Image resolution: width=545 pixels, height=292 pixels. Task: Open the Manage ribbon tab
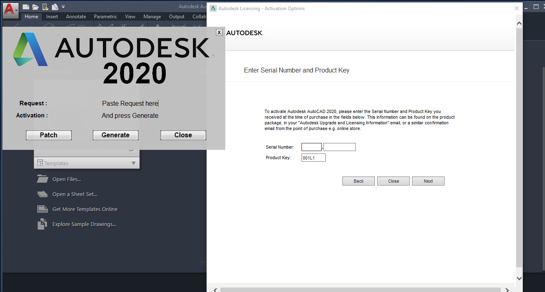pyautogui.click(x=152, y=17)
